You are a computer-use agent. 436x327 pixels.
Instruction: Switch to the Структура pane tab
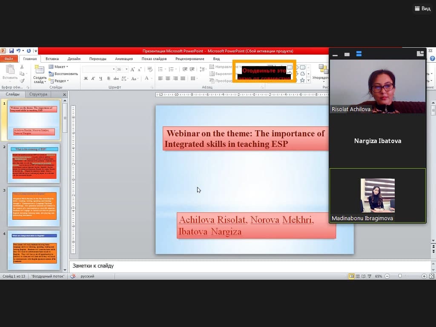[38, 94]
